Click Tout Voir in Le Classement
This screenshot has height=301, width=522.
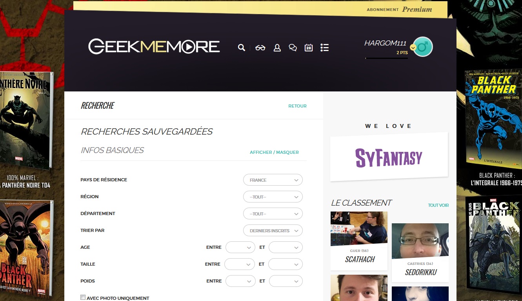(x=438, y=205)
